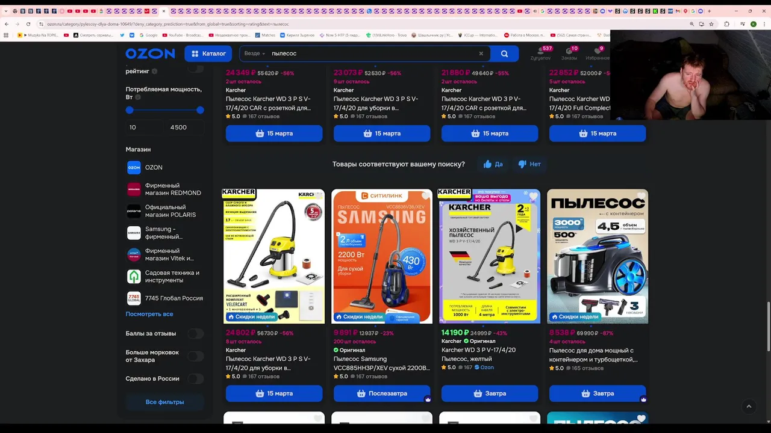771x433 pixels.
Task: Add 24 349 ₽ Karcher to cart
Action: click(274, 134)
